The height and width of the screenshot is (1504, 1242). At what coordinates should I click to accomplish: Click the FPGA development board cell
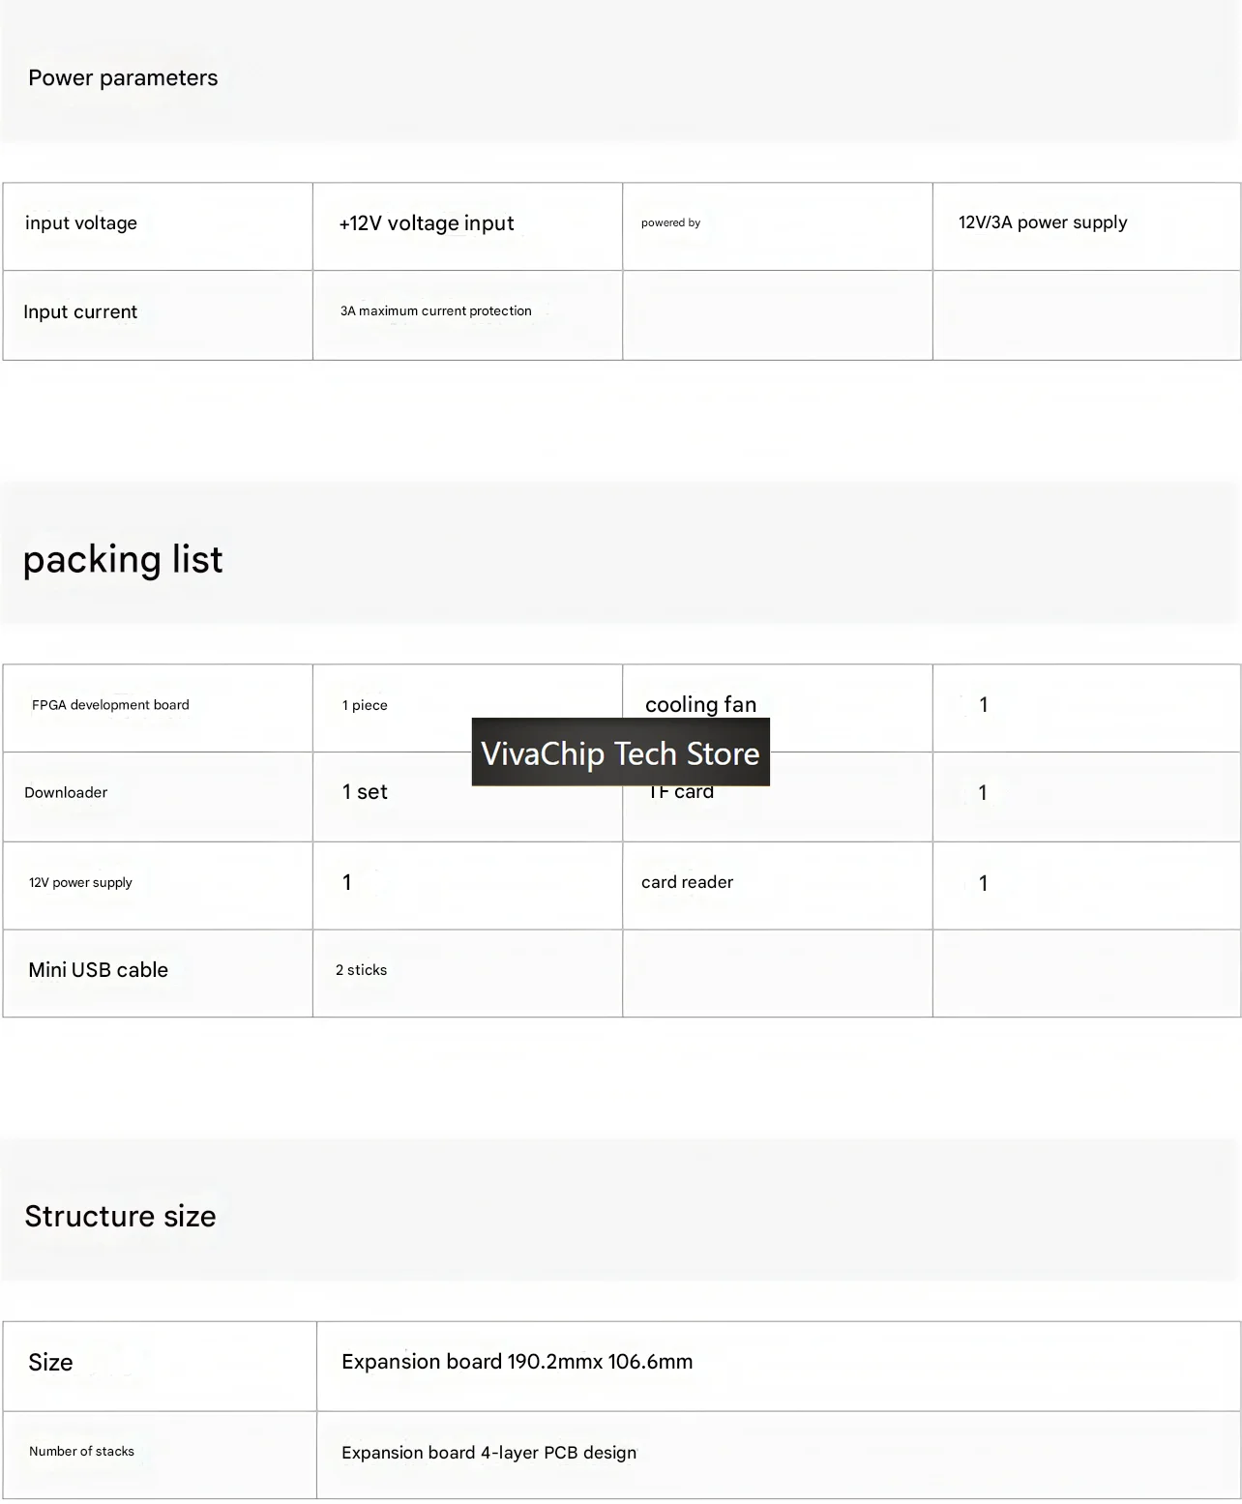pos(158,708)
